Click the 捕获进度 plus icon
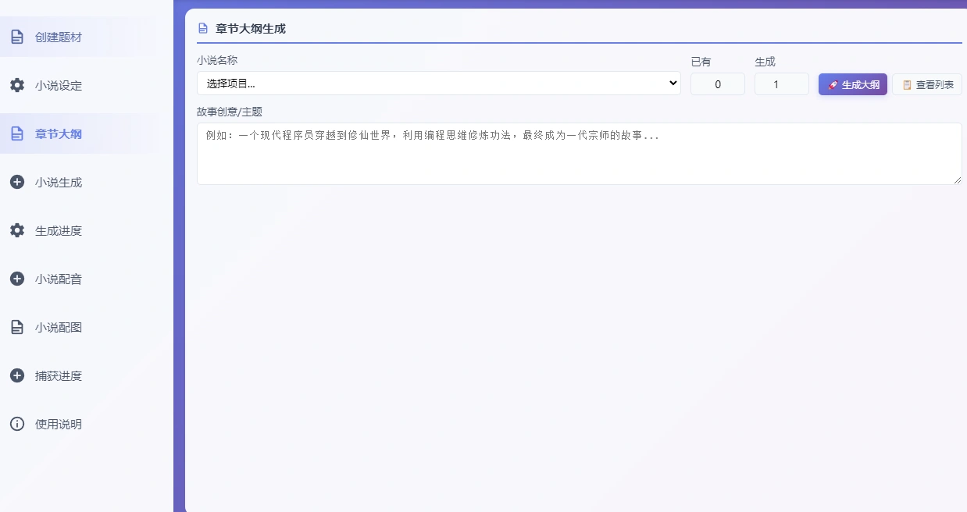This screenshot has width=967, height=512. (x=17, y=375)
